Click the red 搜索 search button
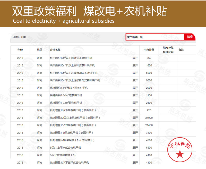The height and width of the screenshot is (169, 206). click(190, 37)
